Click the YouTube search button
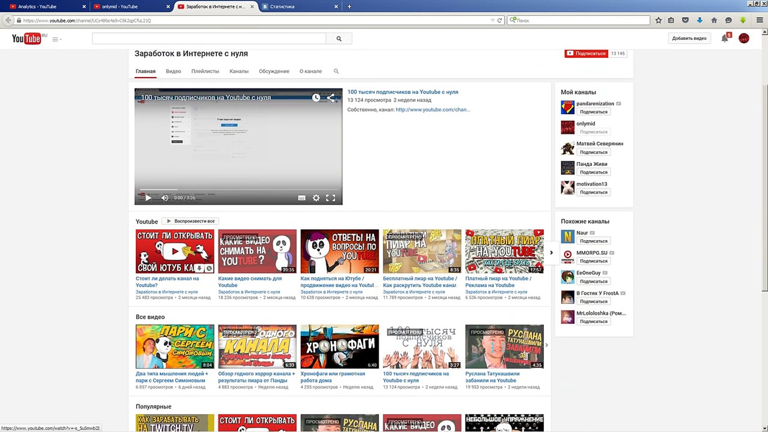The image size is (768, 432). pyautogui.click(x=339, y=39)
